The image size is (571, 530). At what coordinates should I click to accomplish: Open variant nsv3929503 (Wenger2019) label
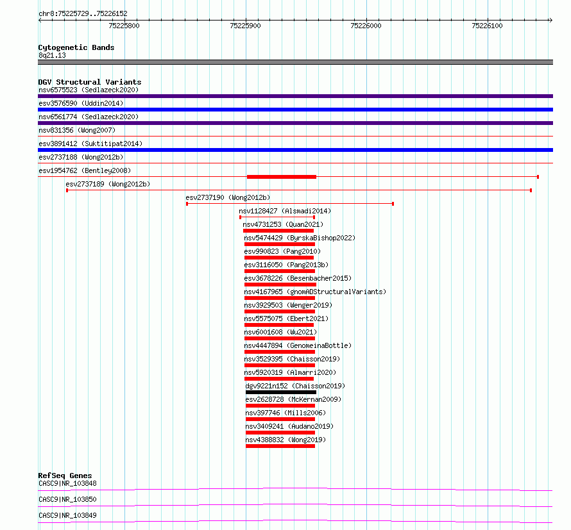pos(288,305)
